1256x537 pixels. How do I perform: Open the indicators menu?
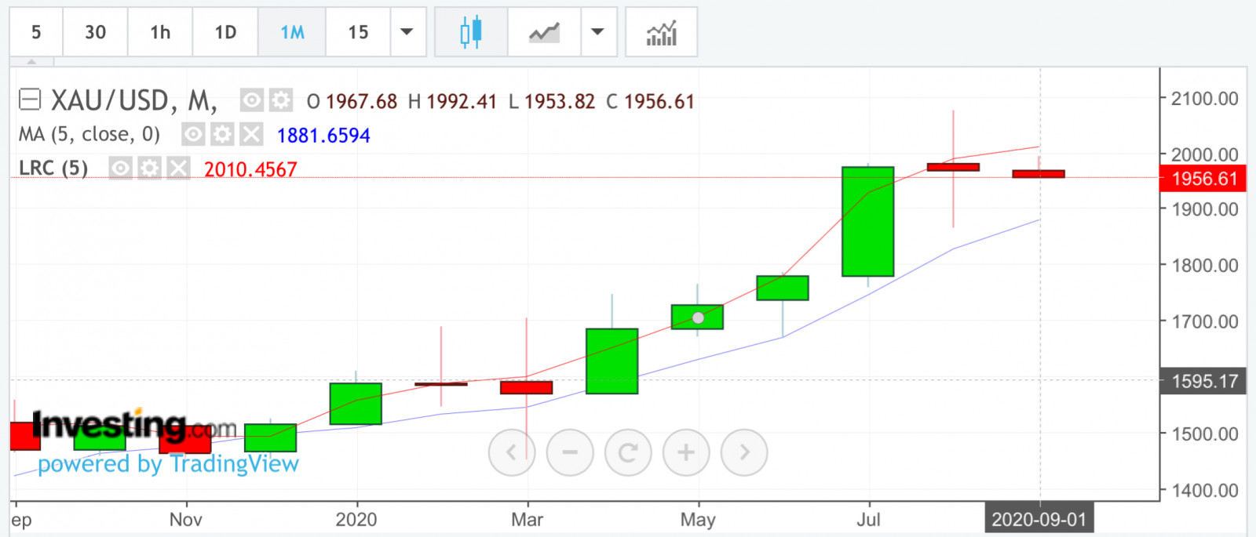pos(661,32)
